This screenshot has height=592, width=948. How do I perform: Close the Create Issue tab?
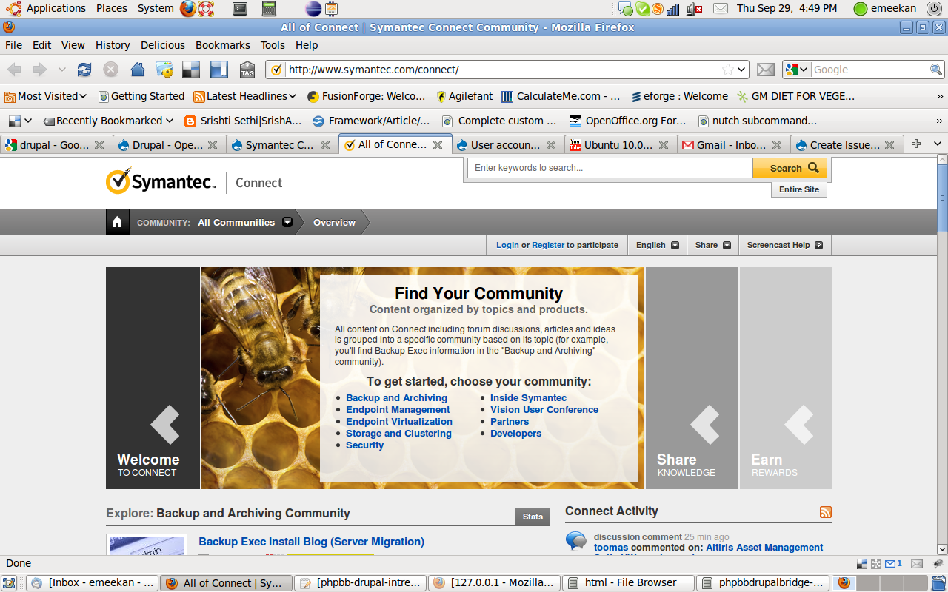(890, 145)
